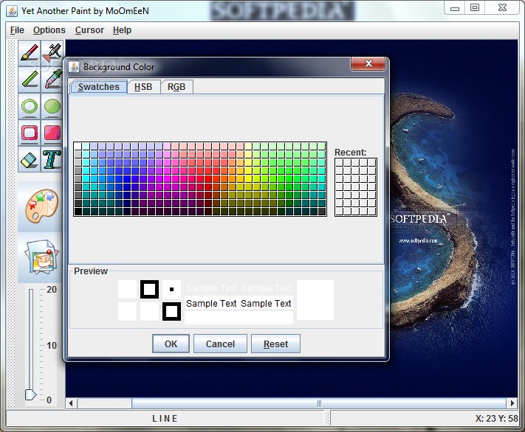The height and width of the screenshot is (432, 525).
Task: Click the image pictures stack icon
Action: pos(41,257)
